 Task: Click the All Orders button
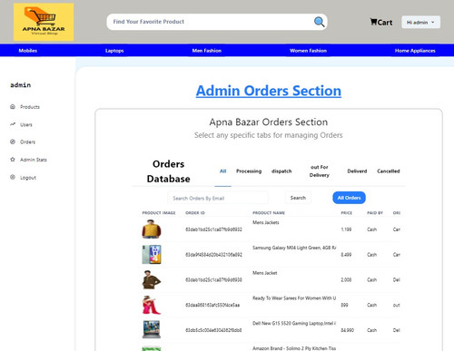point(349,198)
